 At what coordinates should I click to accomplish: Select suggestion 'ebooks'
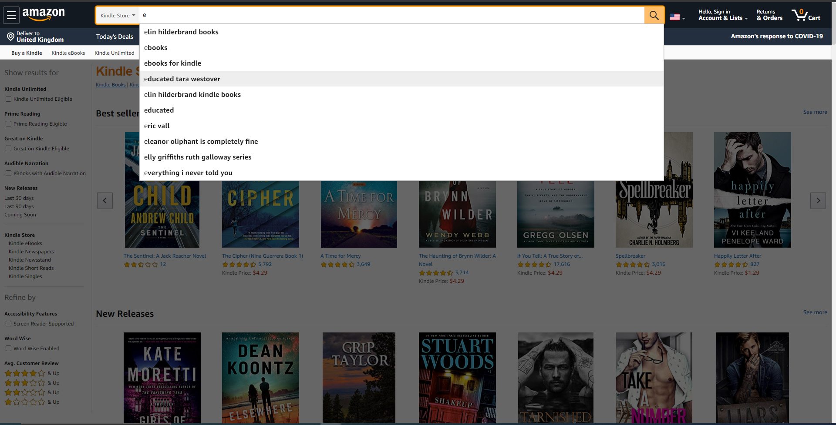coord(401,47)
